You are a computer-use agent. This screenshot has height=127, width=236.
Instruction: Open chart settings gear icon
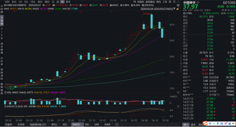(x=170, y=2)
